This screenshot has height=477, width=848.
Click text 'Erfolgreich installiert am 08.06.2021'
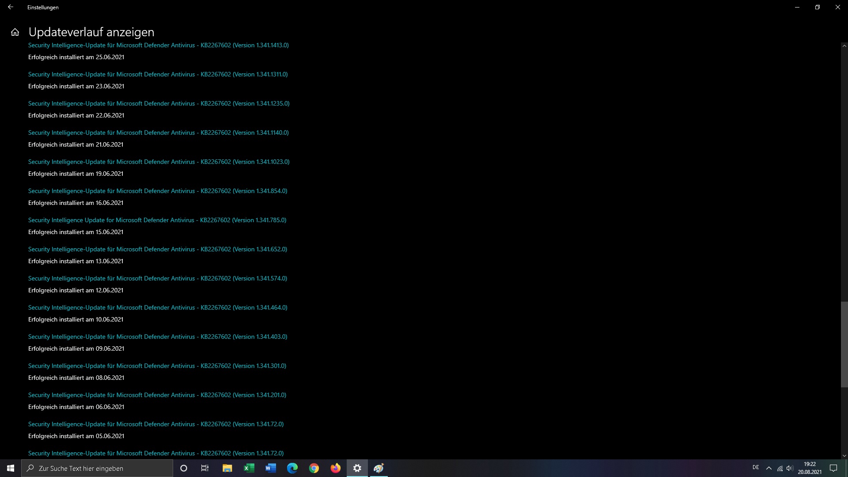coord(76,378)
